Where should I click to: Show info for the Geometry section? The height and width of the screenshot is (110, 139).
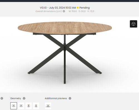coord(24,98)
